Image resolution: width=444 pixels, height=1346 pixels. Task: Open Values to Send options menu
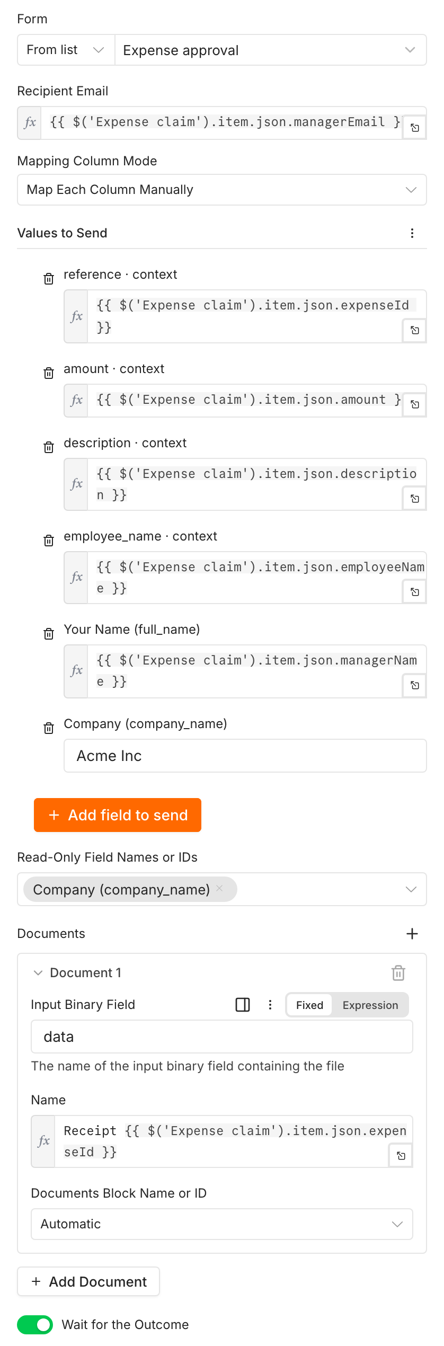point(412,233)
